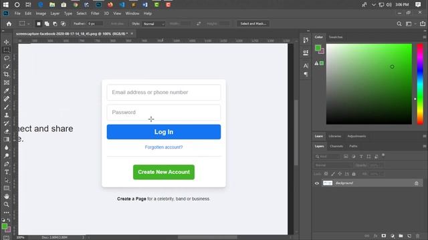Click the Feather value field

pos(95,24)
